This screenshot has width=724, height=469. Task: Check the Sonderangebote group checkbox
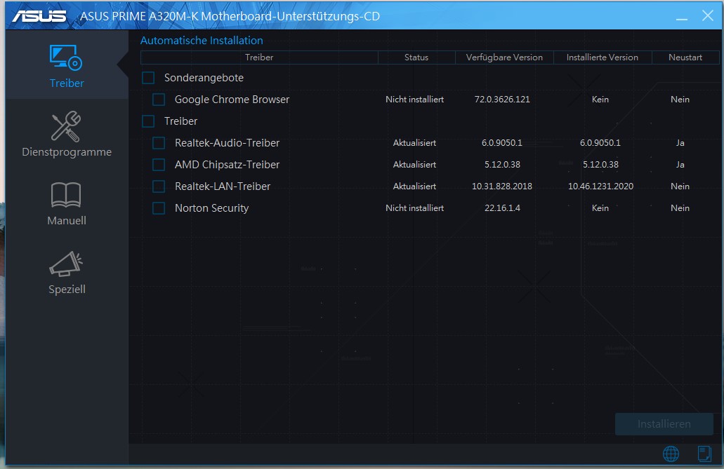148,78
